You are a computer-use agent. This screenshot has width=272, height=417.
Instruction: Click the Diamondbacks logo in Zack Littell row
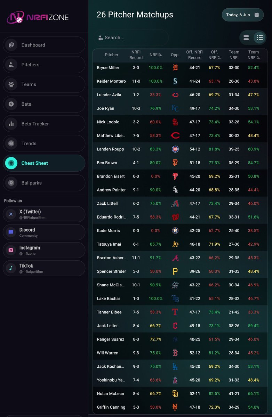175,203
